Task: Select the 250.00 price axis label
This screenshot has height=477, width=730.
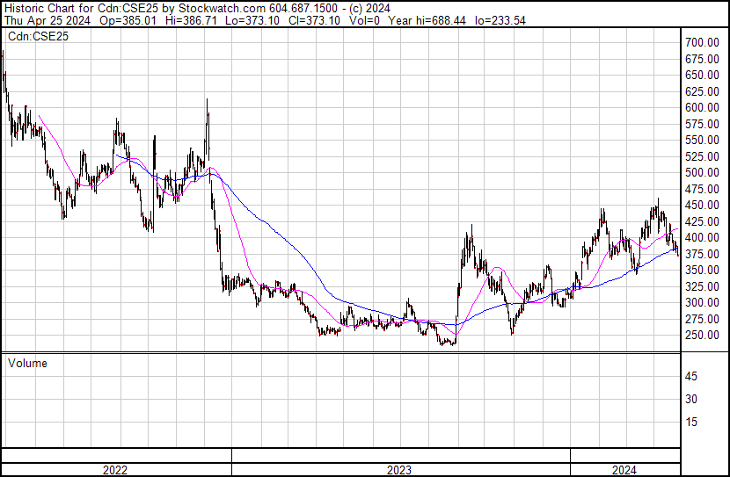Action: [x=704, y=335]
